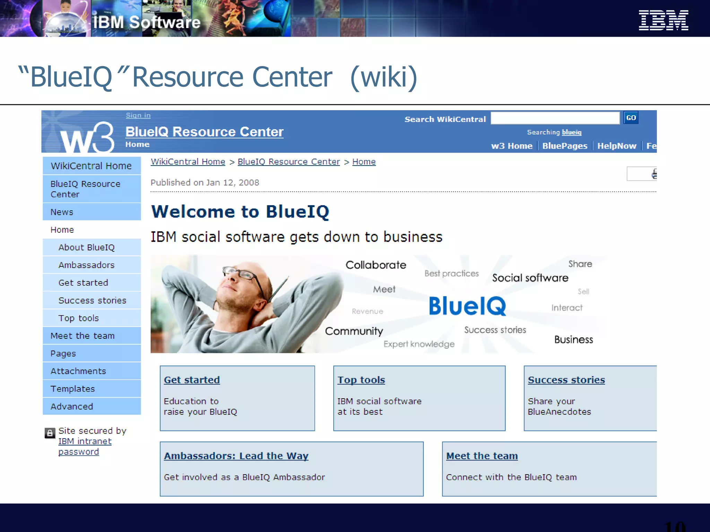The width and height of the screenshot is (710, 532).
Task: Click the GO search button
Action: coord(631,118)
